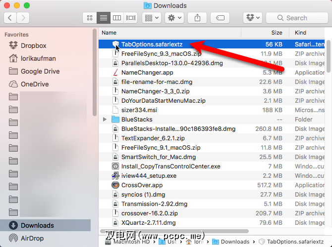
Task: Select syncios (1).dmg
Action: (212, 195)
